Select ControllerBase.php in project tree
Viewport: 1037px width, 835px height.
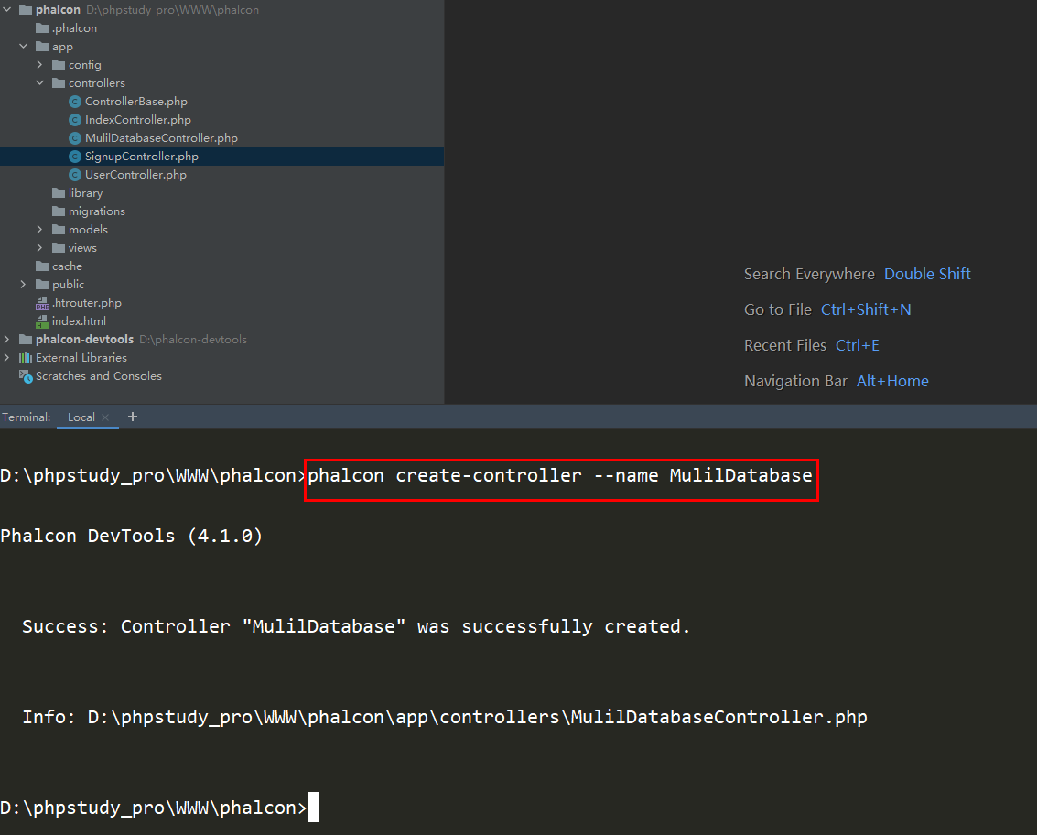pyautogui.click(x=136, y=102)
